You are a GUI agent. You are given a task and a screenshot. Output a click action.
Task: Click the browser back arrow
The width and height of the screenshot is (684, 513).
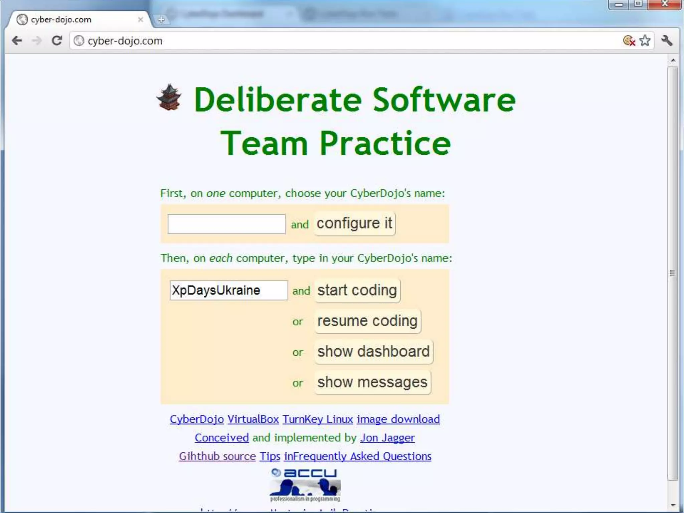17,41
